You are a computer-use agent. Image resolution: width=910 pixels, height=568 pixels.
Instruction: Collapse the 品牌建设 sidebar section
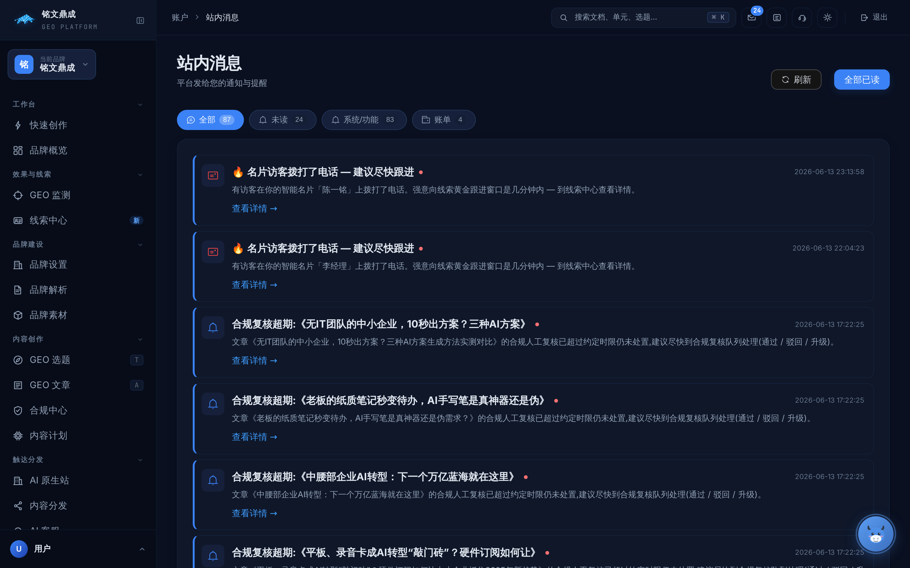pyautogui.click(x=140, y=245)
